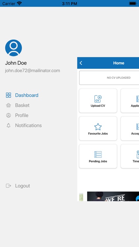Tap the NO CV UPLOADED box

point(109,78)
